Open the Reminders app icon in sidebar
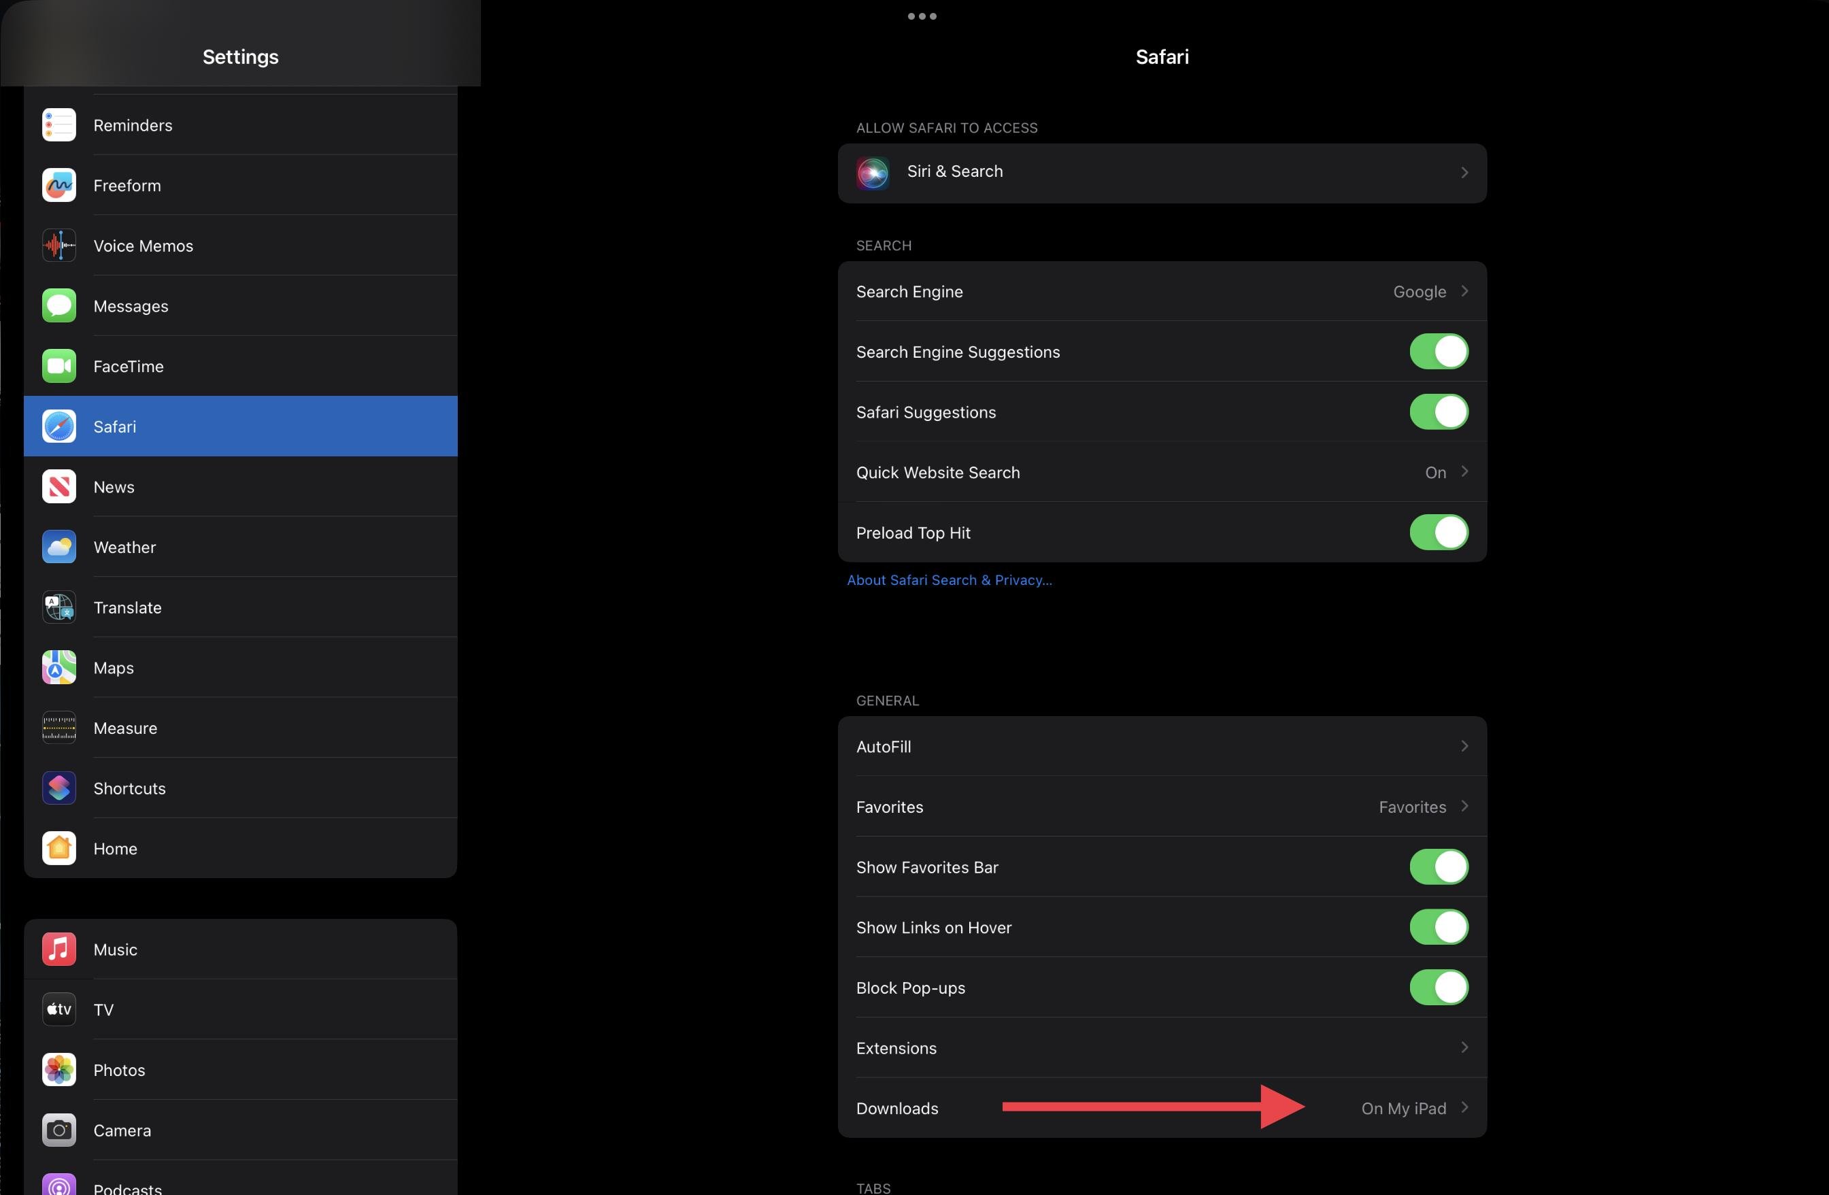 59,125
